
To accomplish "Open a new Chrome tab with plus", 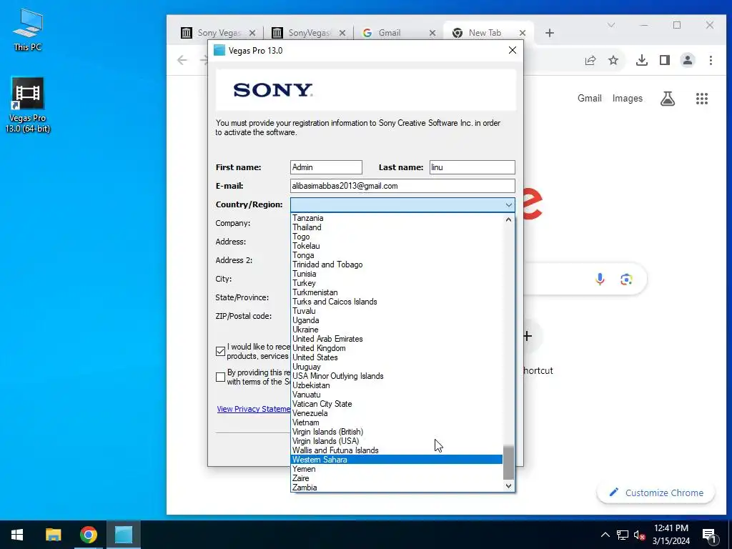I will click(550, 33).
